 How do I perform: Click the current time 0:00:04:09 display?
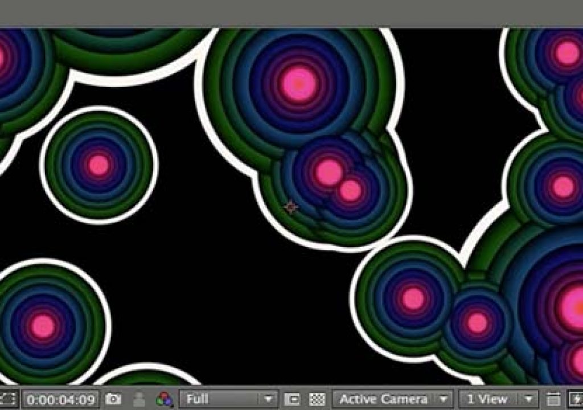click(x=60, y=400)
